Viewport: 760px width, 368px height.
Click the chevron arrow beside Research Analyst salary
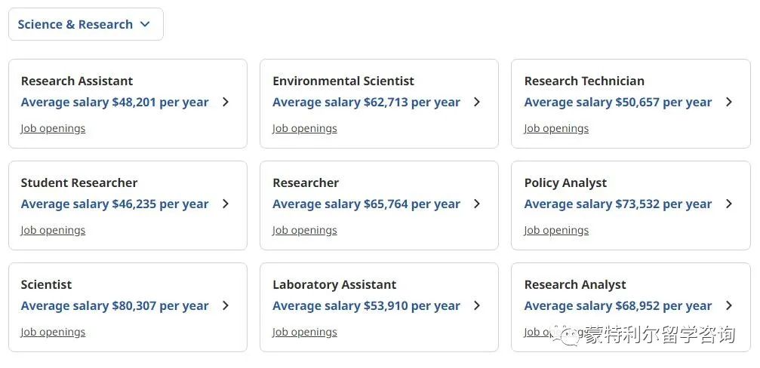coord(729,305)
